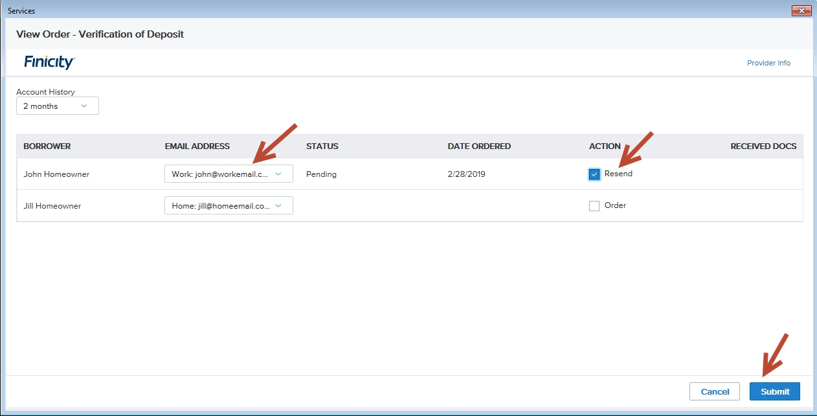Open John Homeowner's email address dropdown
The height and width of the screenshot is (416, 817).
229,174
